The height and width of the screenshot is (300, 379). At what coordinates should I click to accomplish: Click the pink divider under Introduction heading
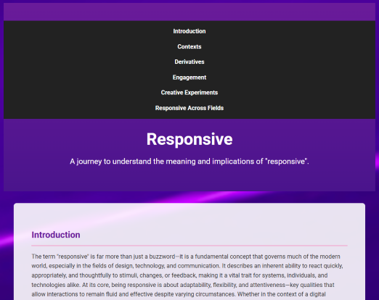pos(189,246)
